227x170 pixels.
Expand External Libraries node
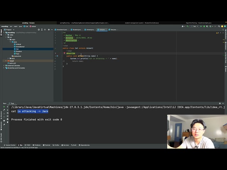(x=4, y=66)
